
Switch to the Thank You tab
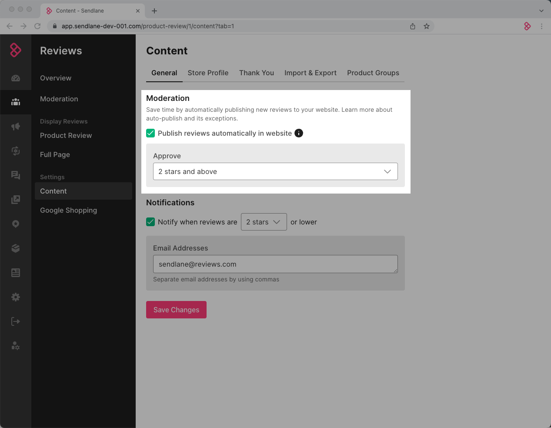click(x=257, y=73)
